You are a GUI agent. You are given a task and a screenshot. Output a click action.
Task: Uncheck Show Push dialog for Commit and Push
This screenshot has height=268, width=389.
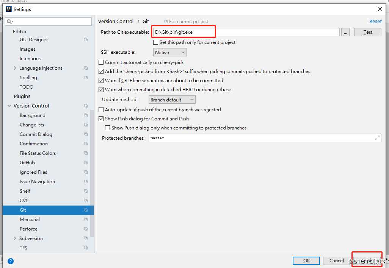(x=101, y=119)
